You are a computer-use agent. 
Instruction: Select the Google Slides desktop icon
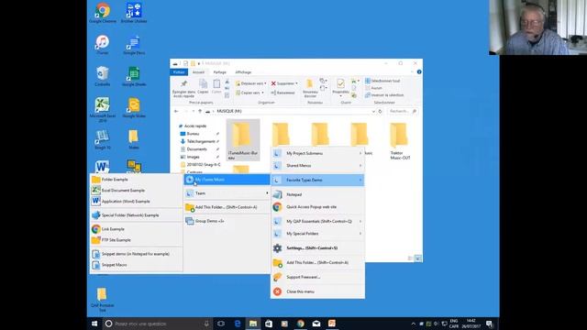click(x=134, y=108)
